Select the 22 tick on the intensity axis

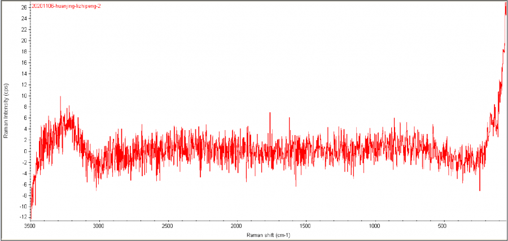coord(24,29)
